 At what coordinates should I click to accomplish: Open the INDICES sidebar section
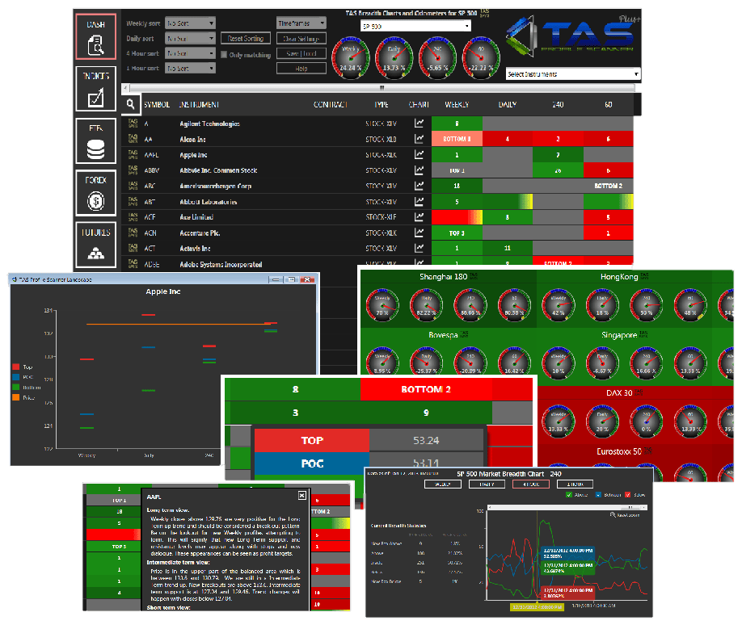[95, 88]
